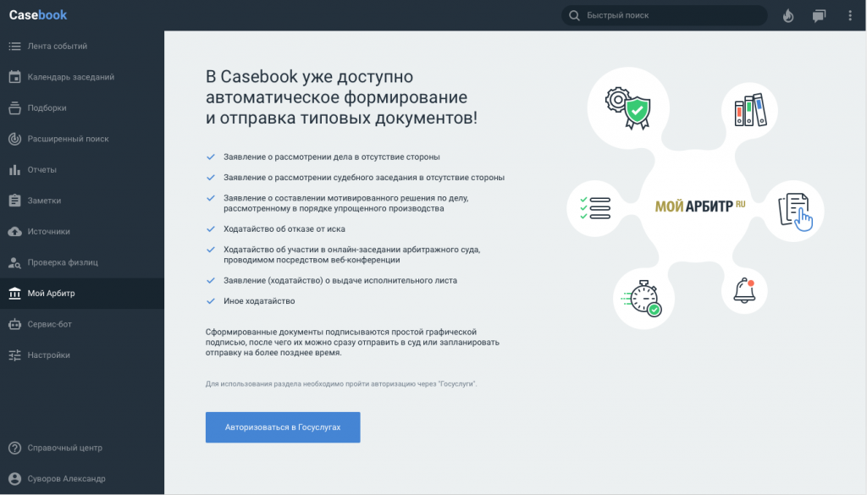Click the stopwatch with checkmark illustration
867x495 pixels.
click(642, 299)
